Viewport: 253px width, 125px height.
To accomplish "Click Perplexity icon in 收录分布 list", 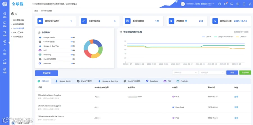I will 40,55.
